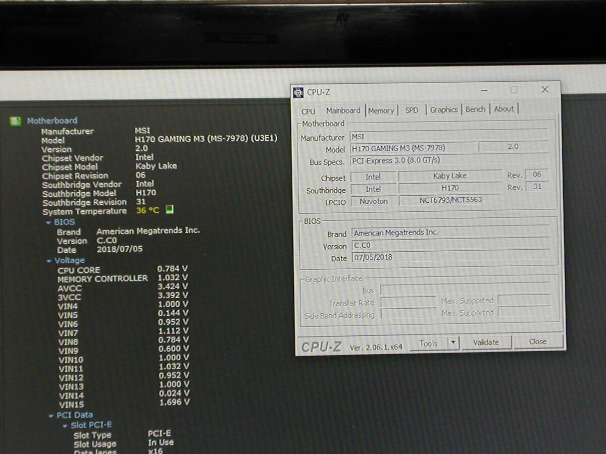Collapse the PCI Data section
This screenshot has width=606, height=454.
tap(51, 416)
